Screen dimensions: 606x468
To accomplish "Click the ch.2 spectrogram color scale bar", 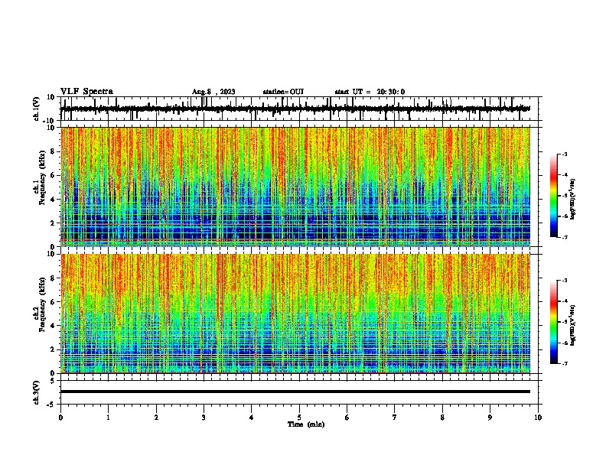I will coord(553,322).
